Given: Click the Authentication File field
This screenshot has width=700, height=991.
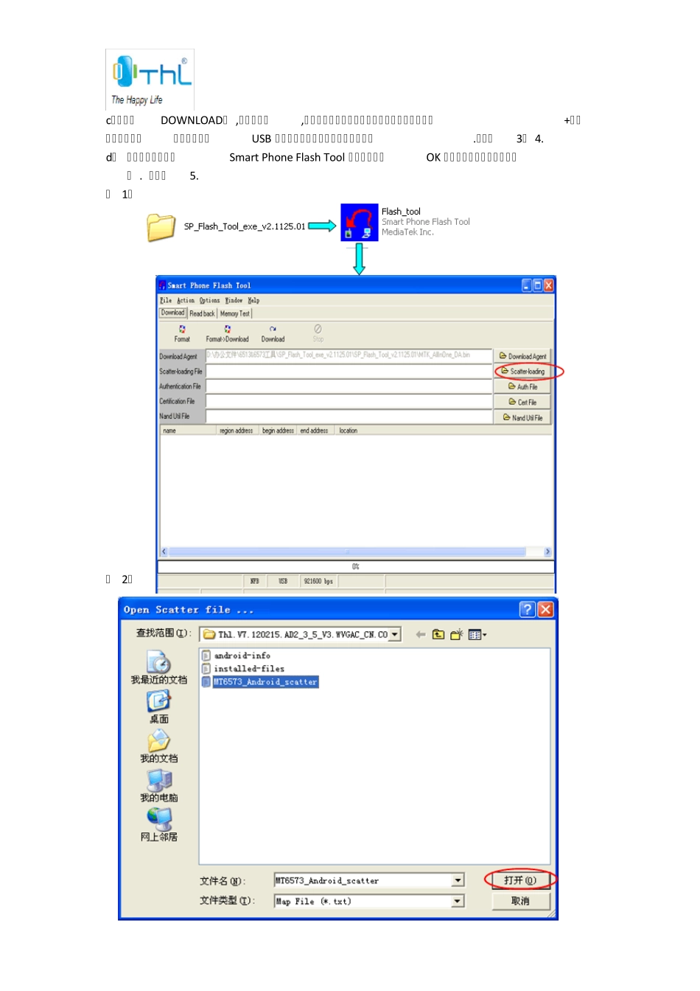Looking at the screenshot, I should click(x=349, y=386).
